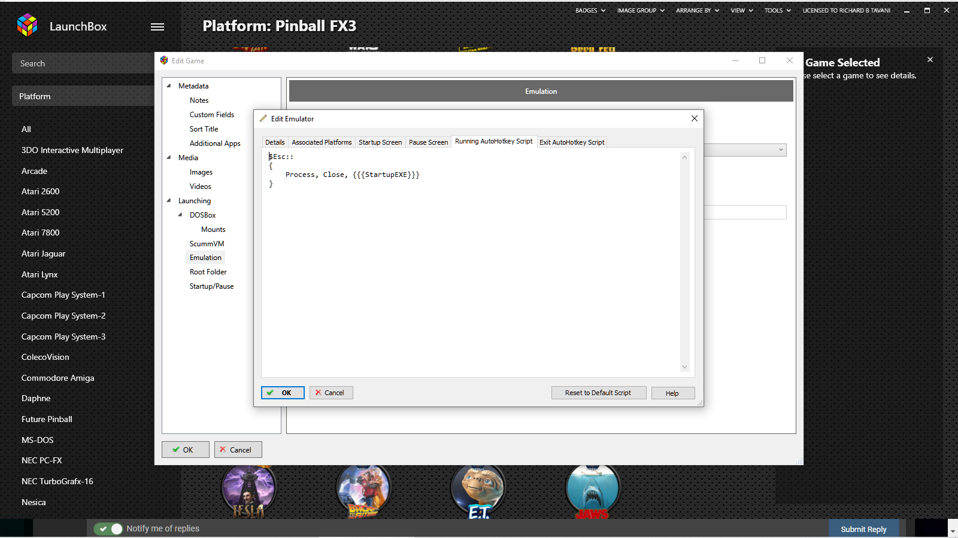The width and height of the screenshot is (958, 538).
Task: Select the All platform entry
Action: [26, 129]
